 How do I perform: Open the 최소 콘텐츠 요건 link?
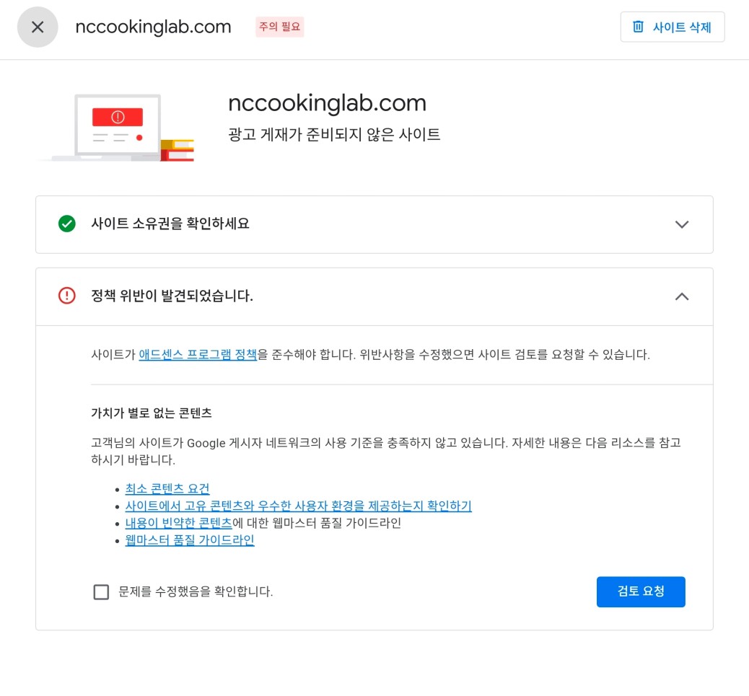point(167,488)
